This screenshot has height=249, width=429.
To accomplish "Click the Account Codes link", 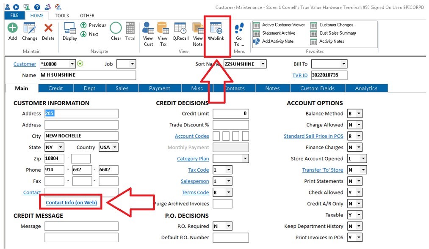I will point(192,136).
